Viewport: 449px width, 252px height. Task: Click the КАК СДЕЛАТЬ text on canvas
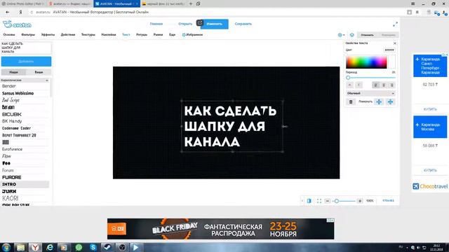point(230,111)
